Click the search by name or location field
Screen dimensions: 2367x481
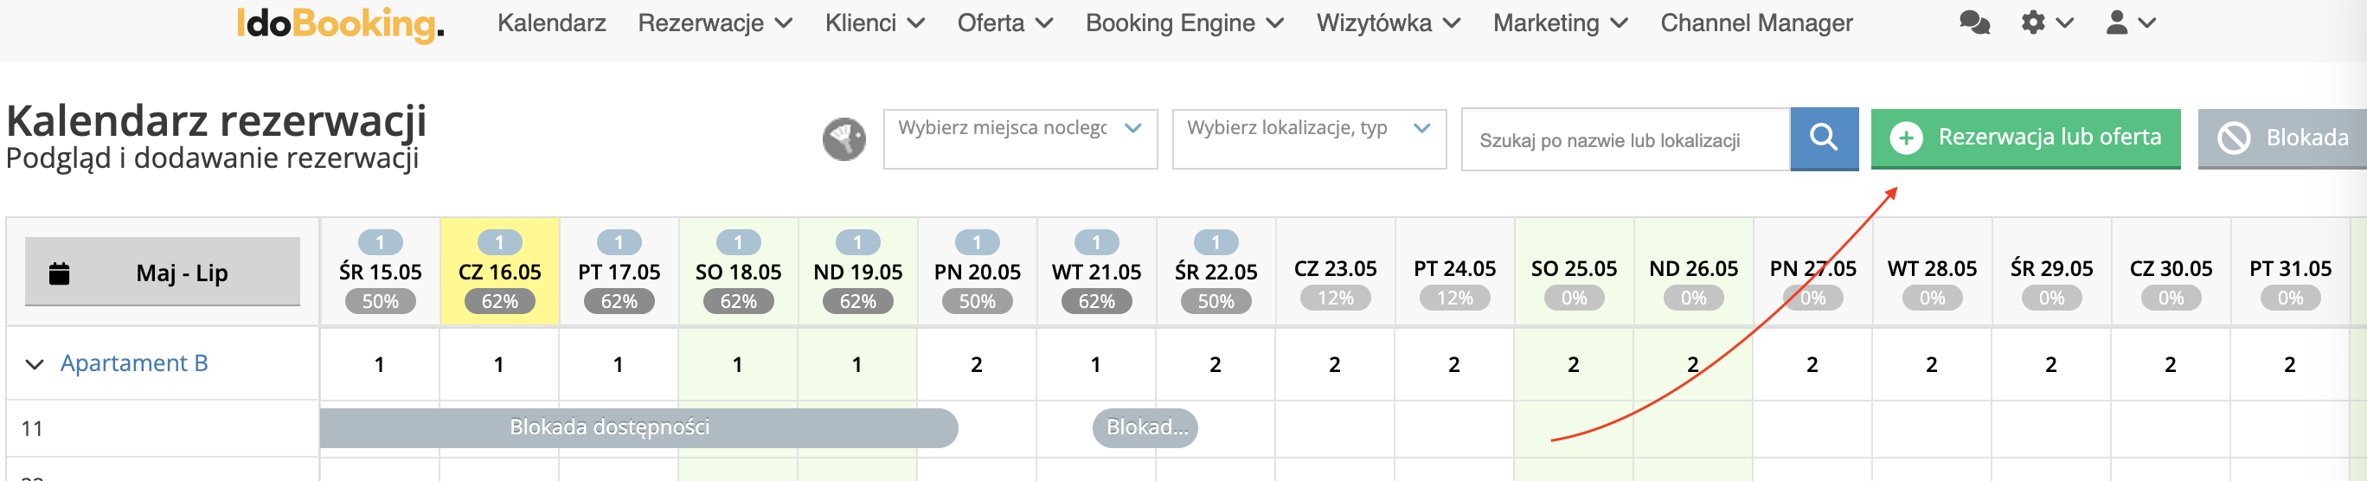[1626, 140]
